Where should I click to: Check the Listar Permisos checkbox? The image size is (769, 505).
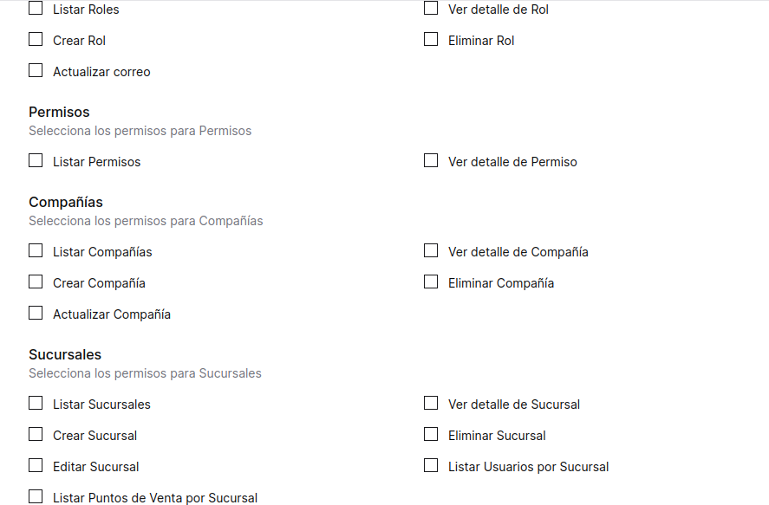36,160
